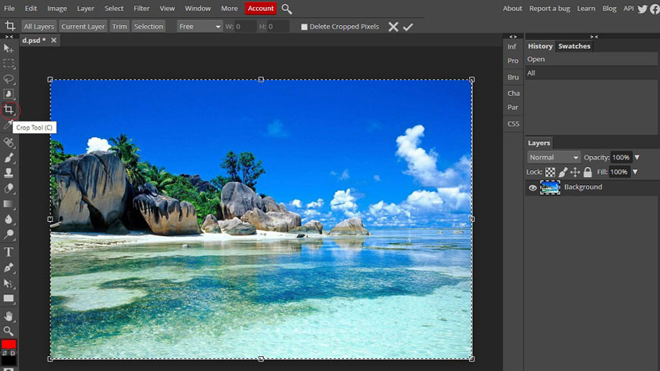This screenshot has height=371, width=660.
Task: Open the Normal blend mode dropdown
Action: tap(553, 158)
